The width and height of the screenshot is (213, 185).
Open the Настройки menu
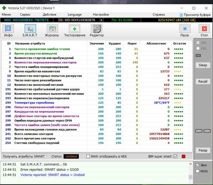(x=101, y=15)
